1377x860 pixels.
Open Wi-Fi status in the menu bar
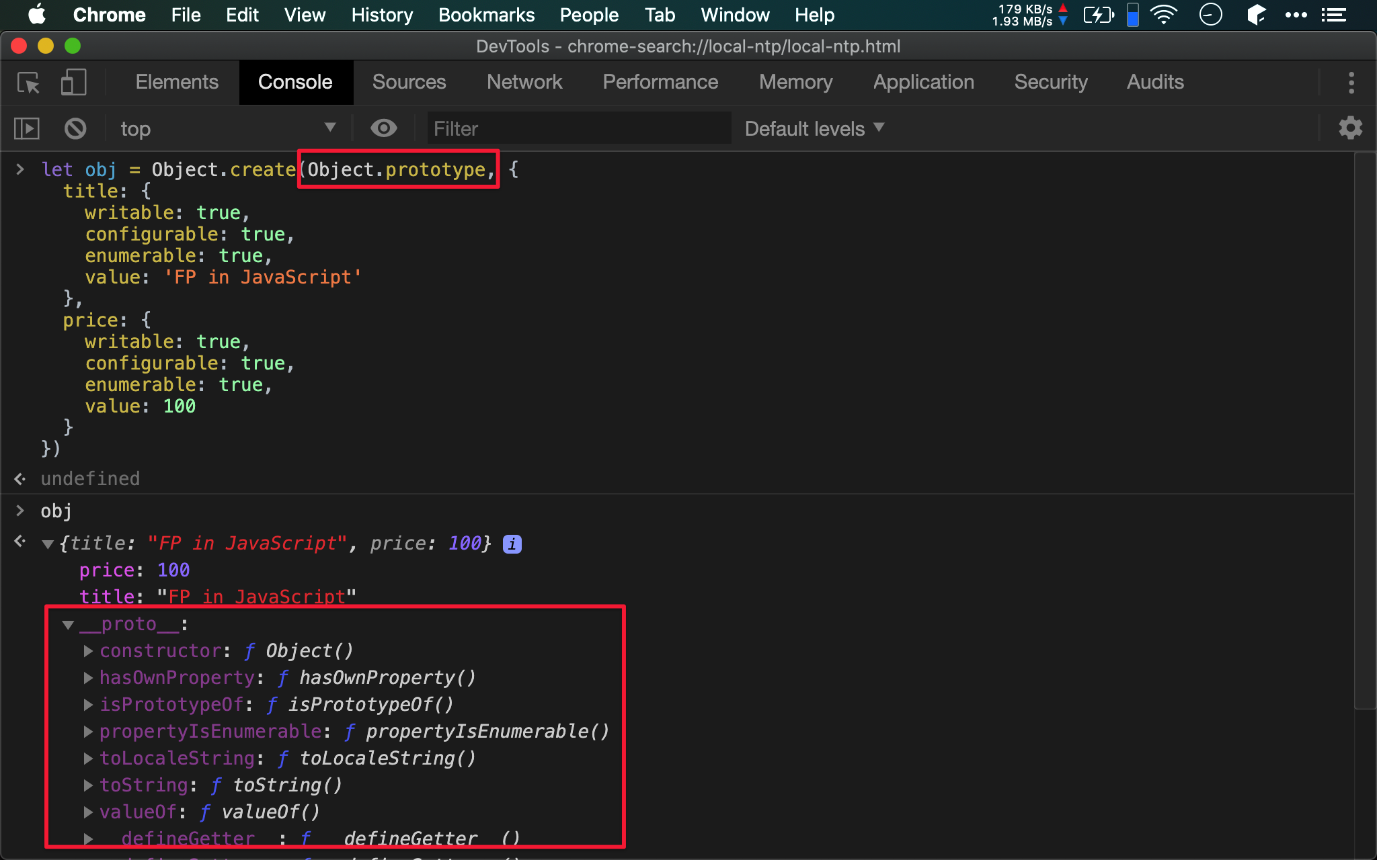point(1164,15)
